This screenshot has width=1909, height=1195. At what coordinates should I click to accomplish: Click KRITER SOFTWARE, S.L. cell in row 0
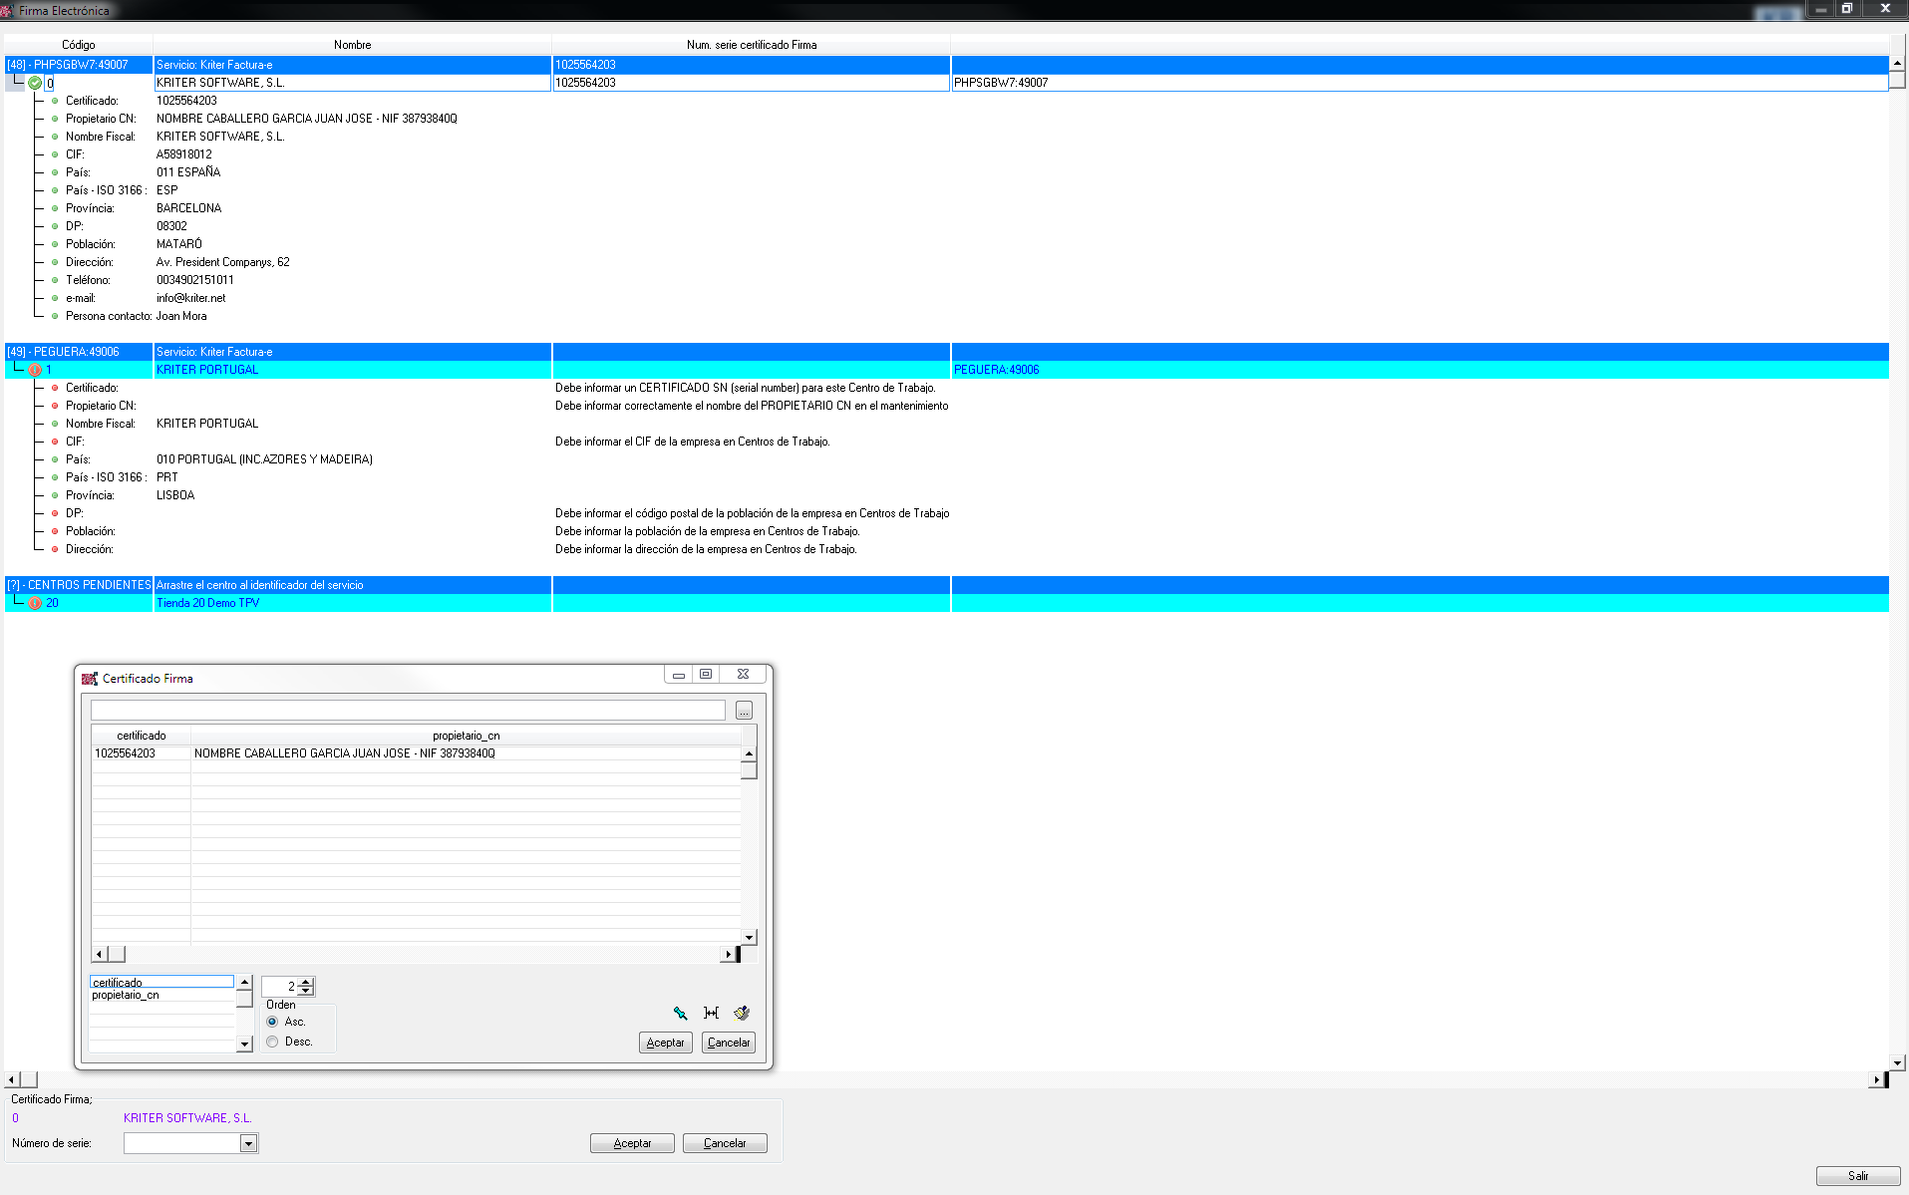352,83
